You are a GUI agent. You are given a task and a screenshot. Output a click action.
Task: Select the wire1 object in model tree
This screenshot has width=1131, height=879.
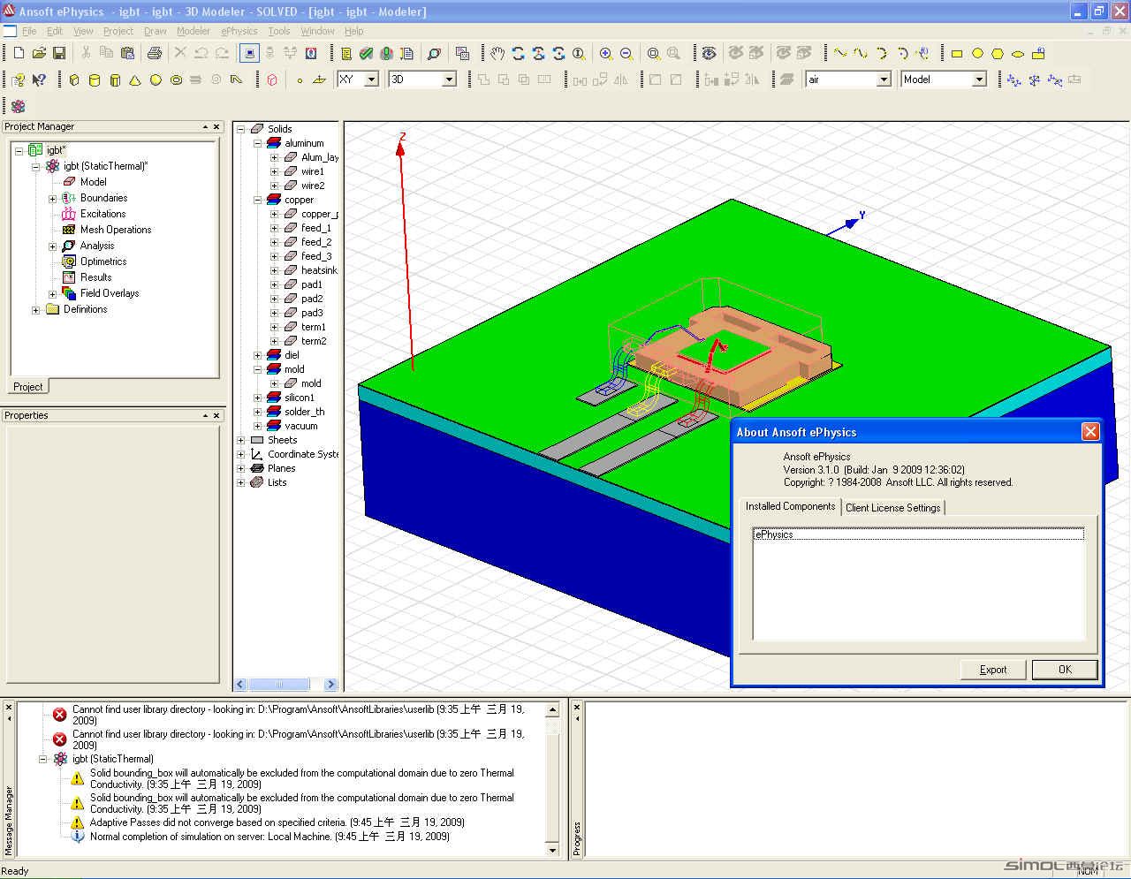tap(313, 171)
